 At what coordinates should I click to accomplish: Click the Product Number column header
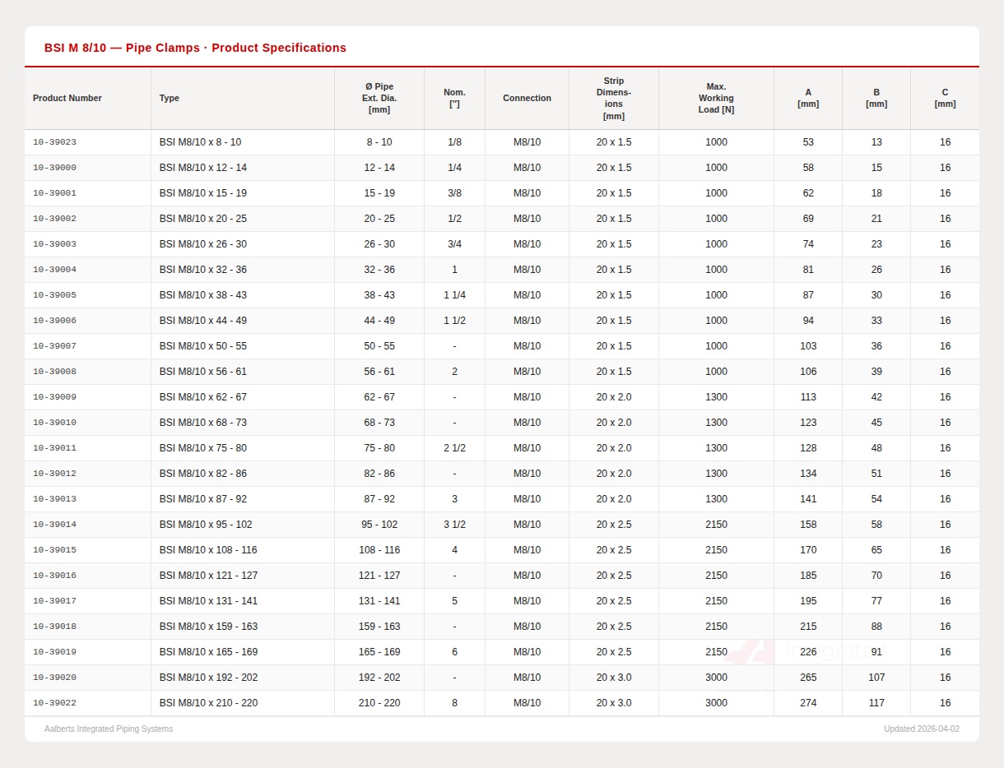(x=67, y=98)
